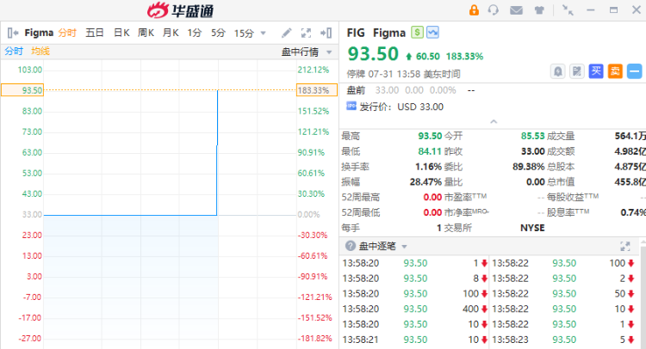Image resolution: width=646 pixels, height=349 pixels.
Task: Click the 13:58:21 trade row
Action: click(x=415, y=340)
